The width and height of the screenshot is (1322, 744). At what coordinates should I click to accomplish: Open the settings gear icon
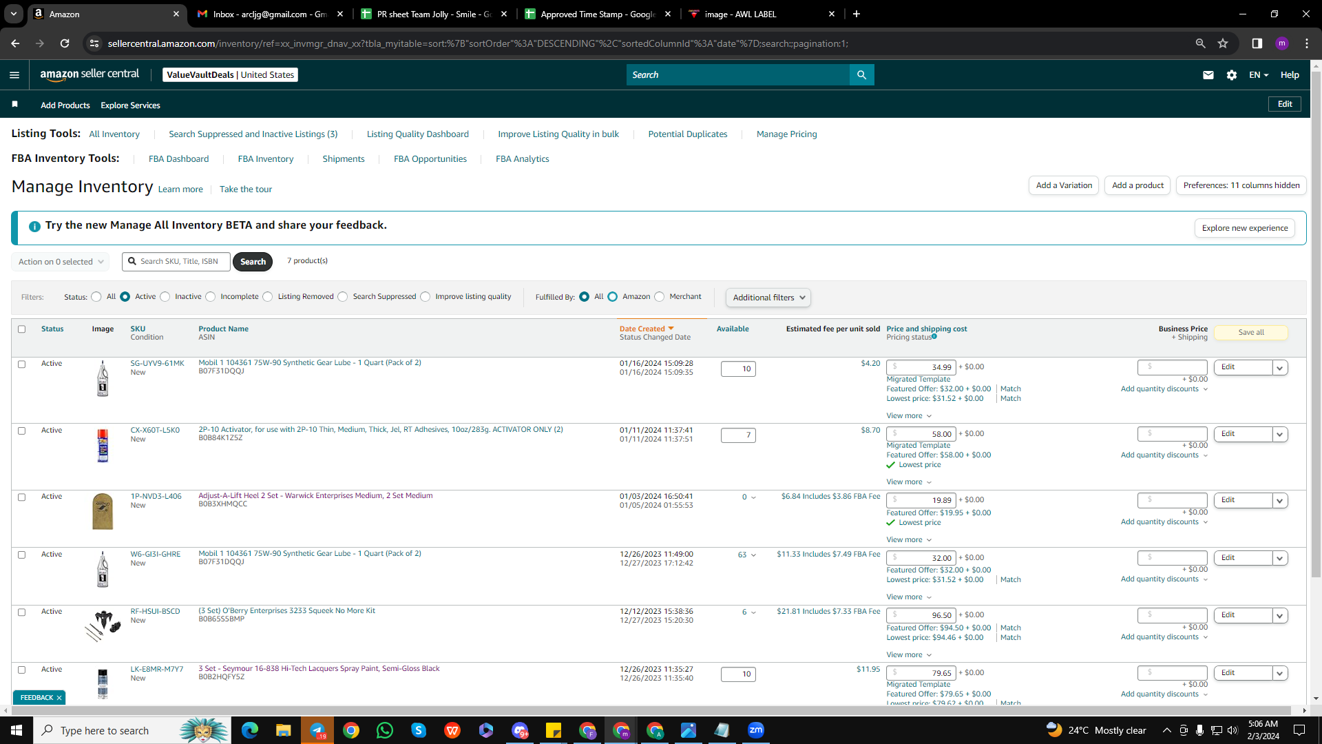click(x=1232, y=75)
